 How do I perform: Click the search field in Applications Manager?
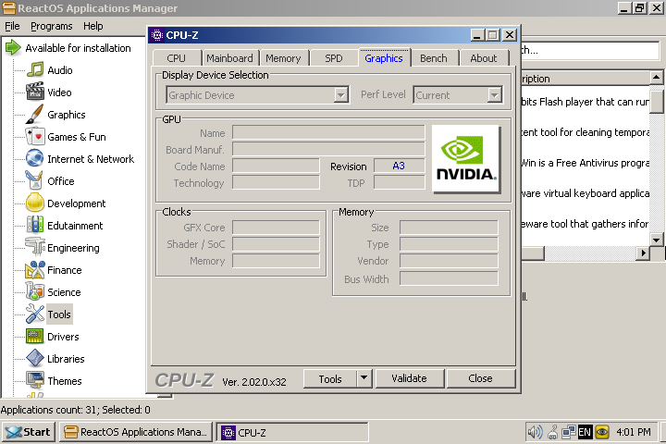point(590,51)
